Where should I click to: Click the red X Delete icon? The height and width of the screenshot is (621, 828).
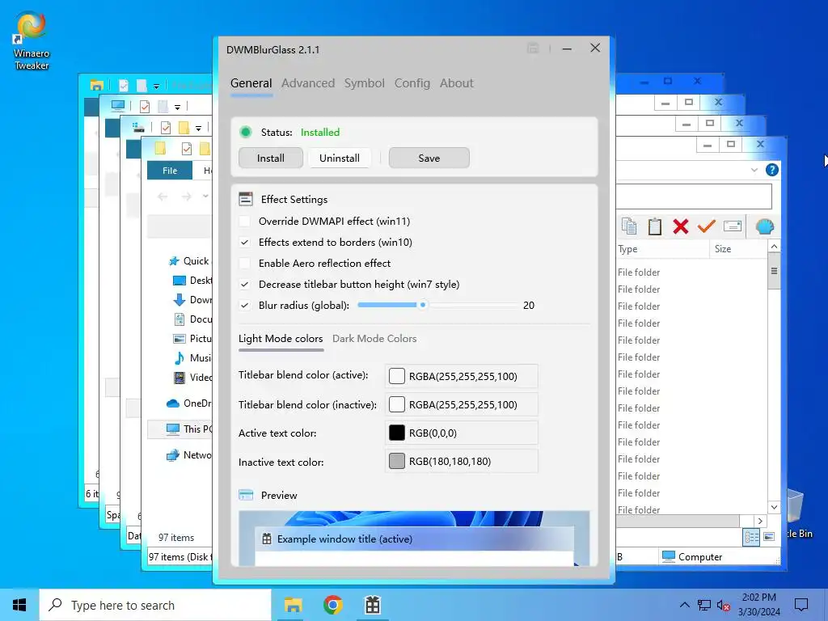click(x=681, y=226)
